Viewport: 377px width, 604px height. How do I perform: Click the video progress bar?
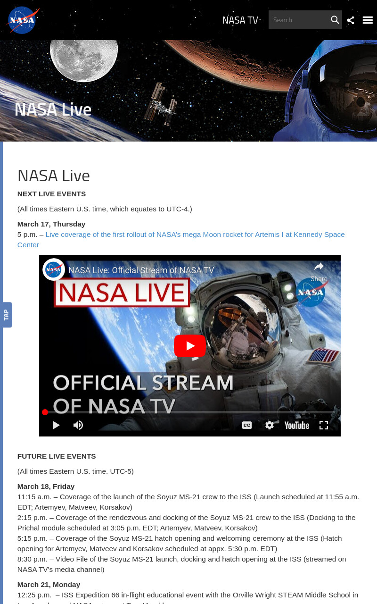tap(190, 412)
